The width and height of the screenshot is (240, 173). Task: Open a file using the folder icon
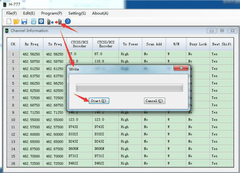point(16,21)
